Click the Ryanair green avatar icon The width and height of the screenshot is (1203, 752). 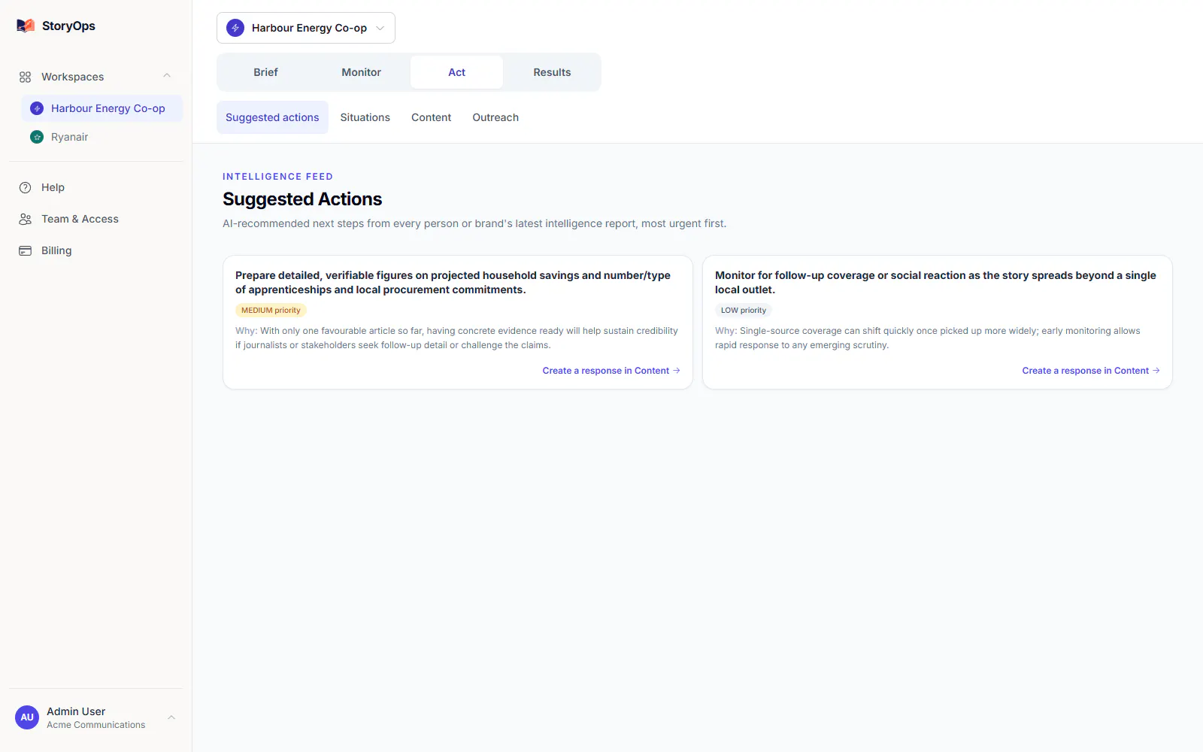[x=37, y=137]
